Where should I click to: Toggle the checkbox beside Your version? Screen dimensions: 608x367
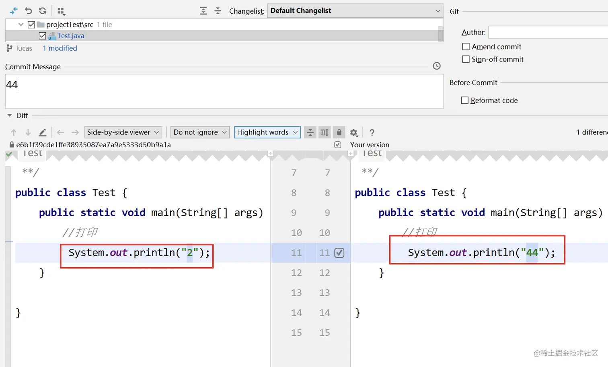point(337,144)
